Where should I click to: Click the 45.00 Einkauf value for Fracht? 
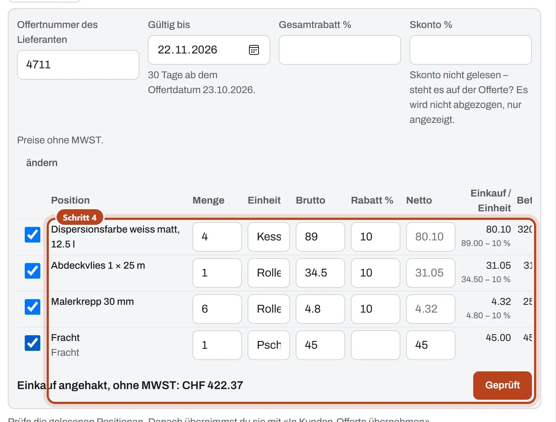click(x=498, y=338)
